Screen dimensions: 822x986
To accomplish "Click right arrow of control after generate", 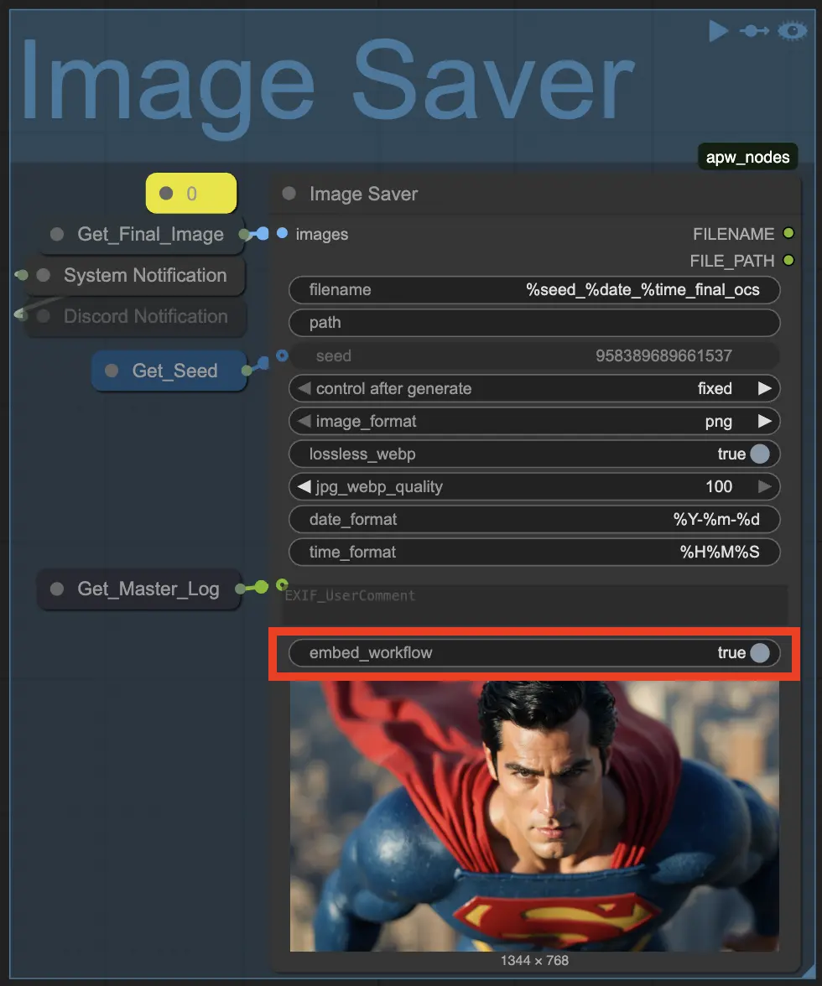I will (x=764, y=388).
